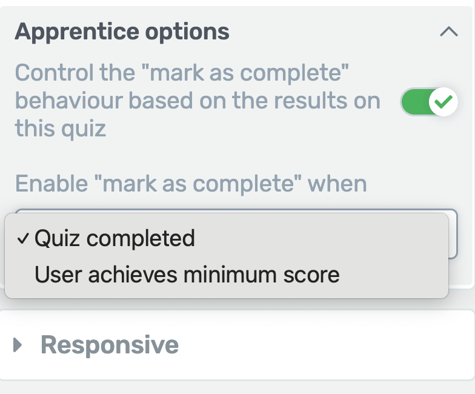Click the green track of the toggle switch

tap(413, 102)
